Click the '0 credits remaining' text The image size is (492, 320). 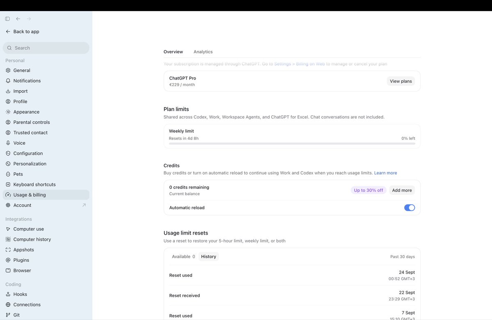point(189,187)
